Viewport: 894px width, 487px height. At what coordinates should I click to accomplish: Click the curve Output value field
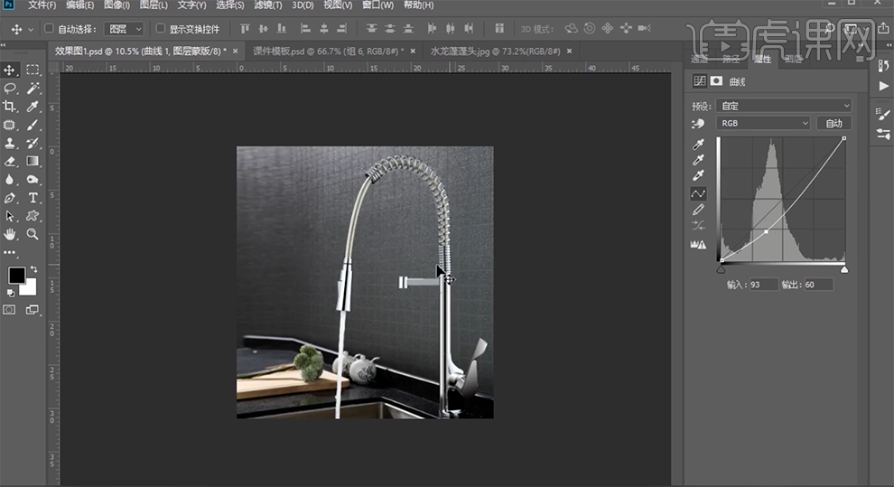(818, 285)
